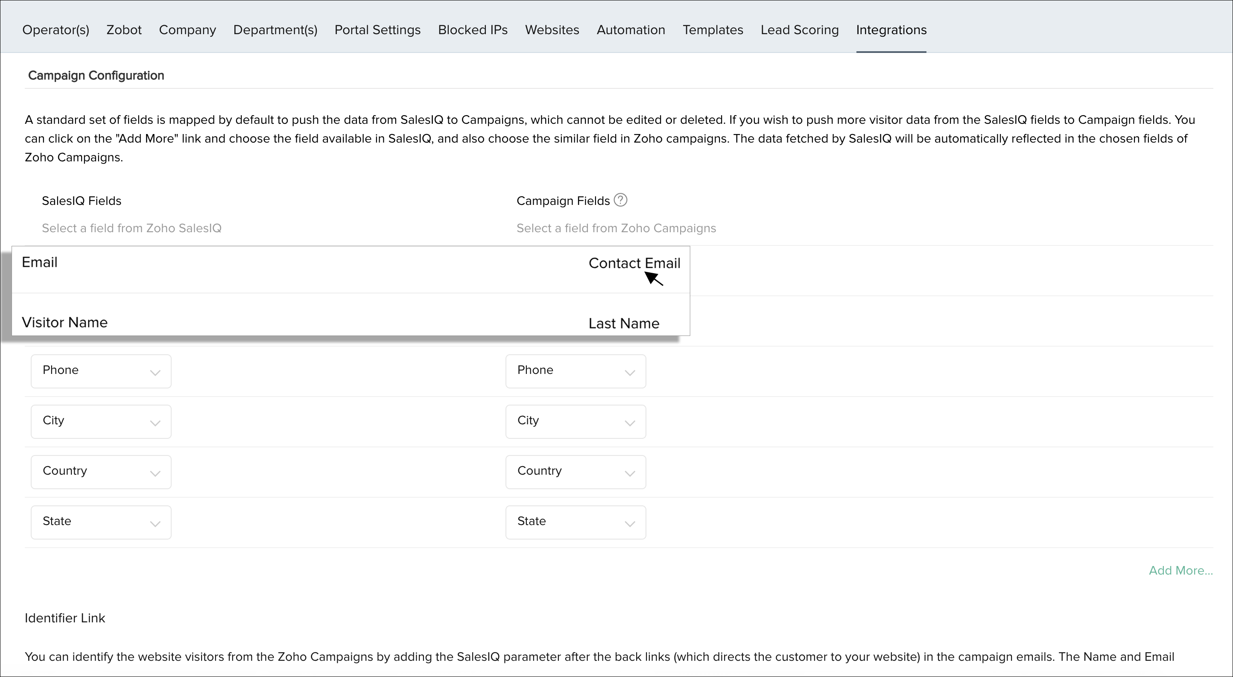
Task: Switch to the Blocked IPs tab
Action: pos(473,29)
